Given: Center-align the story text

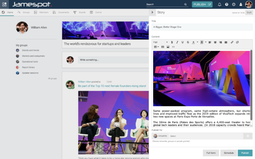Looking at the screenshot, I should pos(215,42).
